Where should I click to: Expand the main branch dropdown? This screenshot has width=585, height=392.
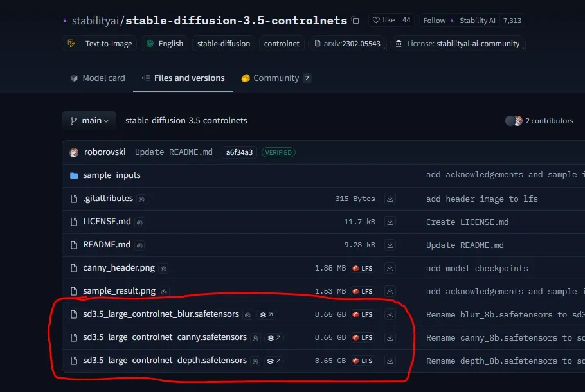[x=89, y=120]
